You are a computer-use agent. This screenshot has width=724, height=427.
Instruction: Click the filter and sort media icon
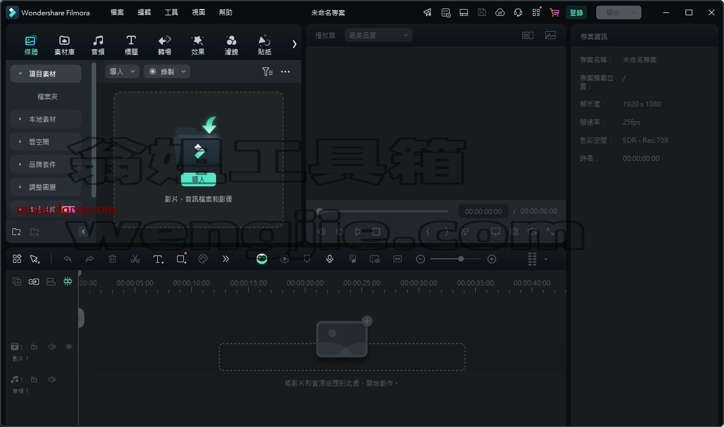(x=268, y=71)
